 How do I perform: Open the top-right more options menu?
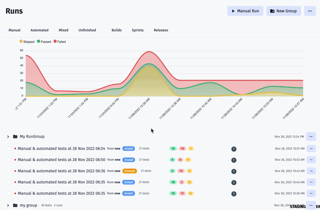click(x=310, y=11)
